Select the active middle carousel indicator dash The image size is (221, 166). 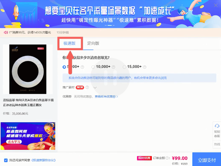click(110, 25)
